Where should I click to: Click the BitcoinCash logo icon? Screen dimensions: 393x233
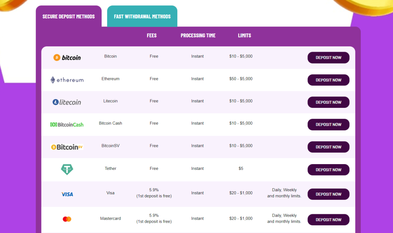(x=67, y=124)
